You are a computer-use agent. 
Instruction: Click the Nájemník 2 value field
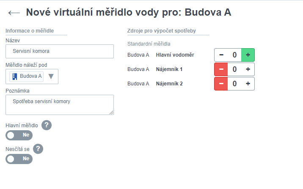coord(234,84)
